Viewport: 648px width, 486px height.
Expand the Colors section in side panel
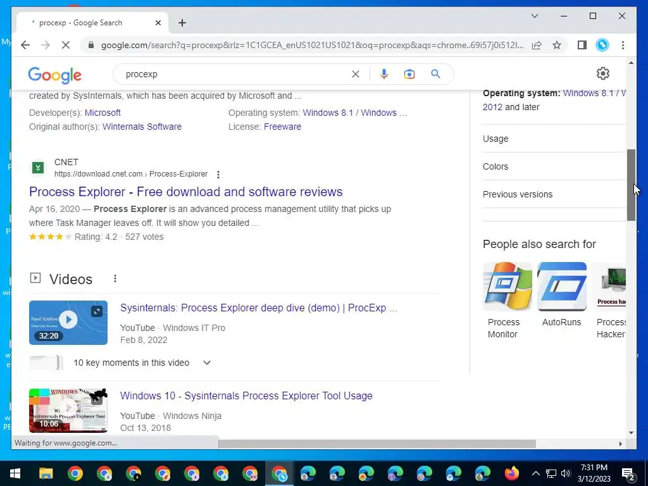point(554,166)
